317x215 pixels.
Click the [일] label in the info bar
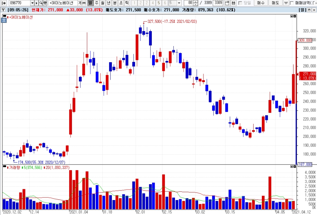tap(302, 10)
